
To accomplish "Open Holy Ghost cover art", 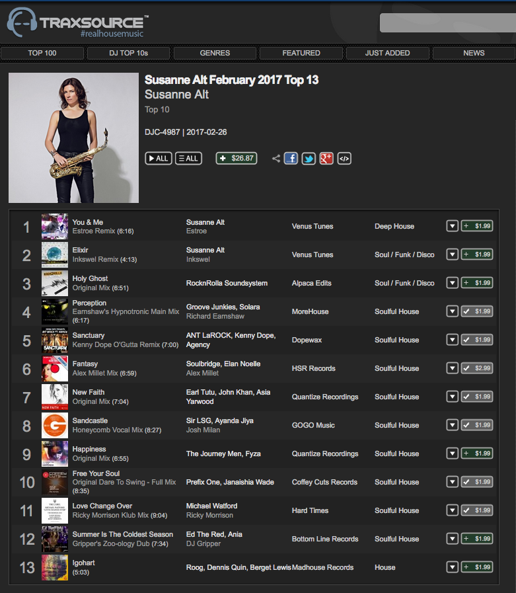I will click(55, 283).
